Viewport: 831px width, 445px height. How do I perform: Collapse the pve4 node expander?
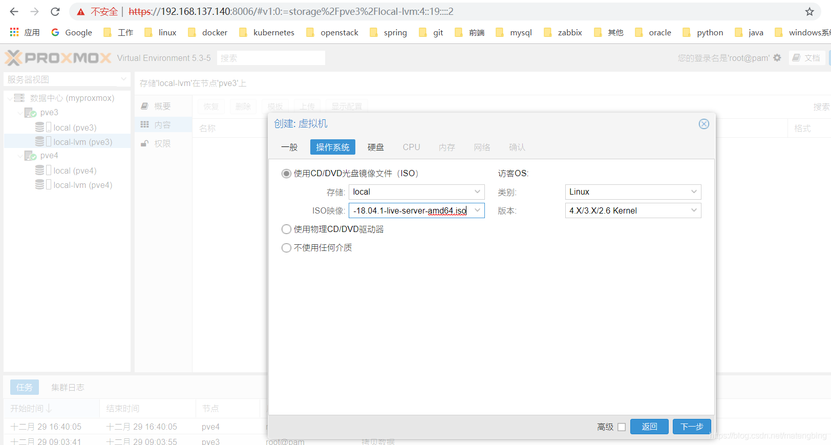click(20, 156)
